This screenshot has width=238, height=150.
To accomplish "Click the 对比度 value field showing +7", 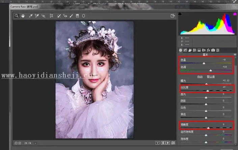I will click(224, 87).
